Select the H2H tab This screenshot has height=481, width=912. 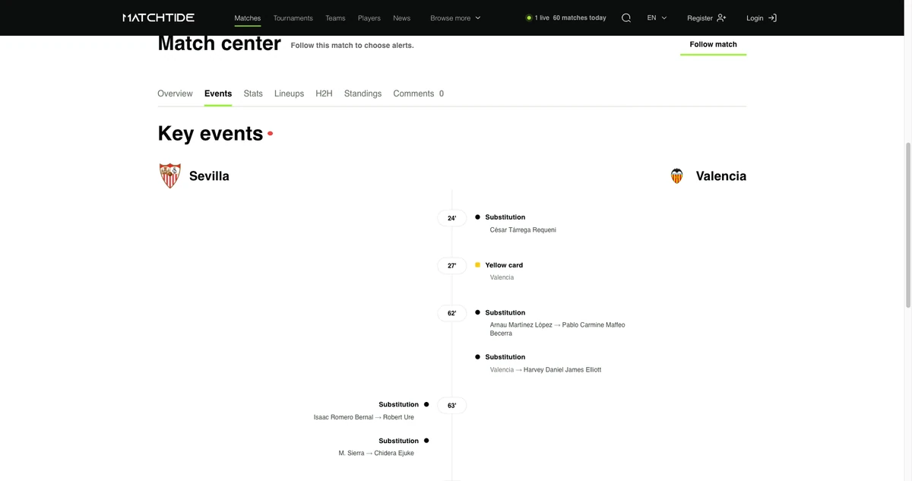[324, 93]
